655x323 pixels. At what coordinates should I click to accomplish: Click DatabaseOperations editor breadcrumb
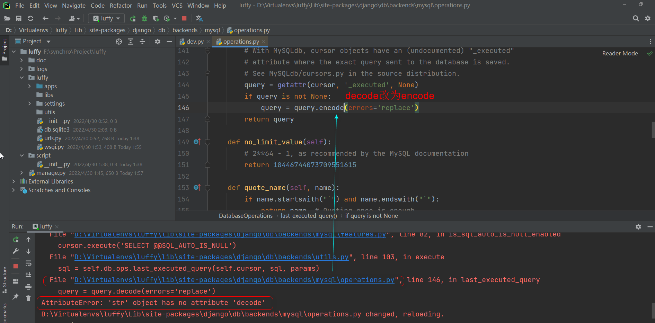[246, 216]
